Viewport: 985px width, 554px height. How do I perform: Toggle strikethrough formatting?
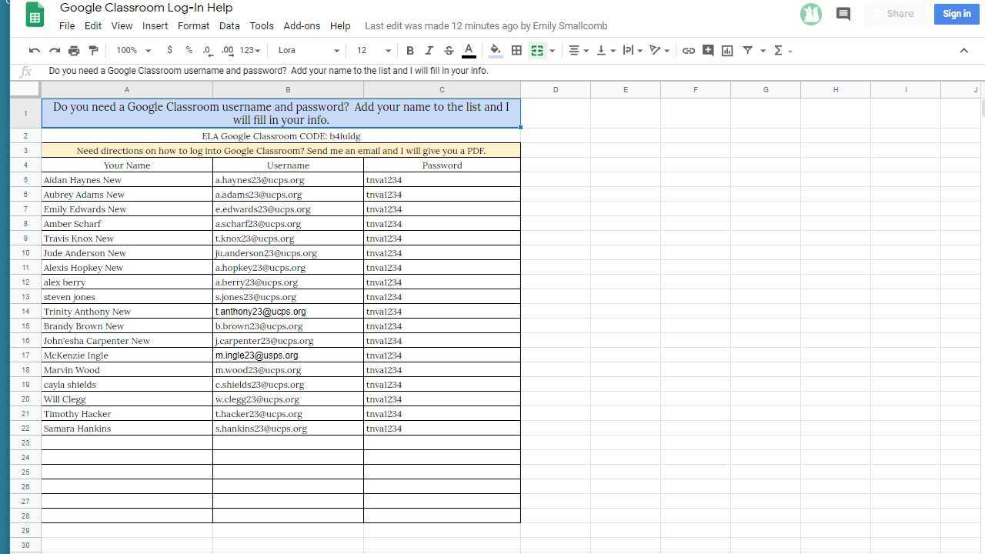coord(449,50)
